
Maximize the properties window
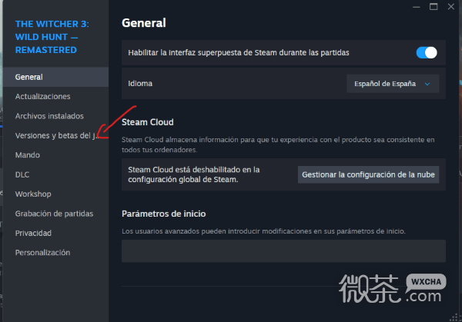(x=434, y=6)
